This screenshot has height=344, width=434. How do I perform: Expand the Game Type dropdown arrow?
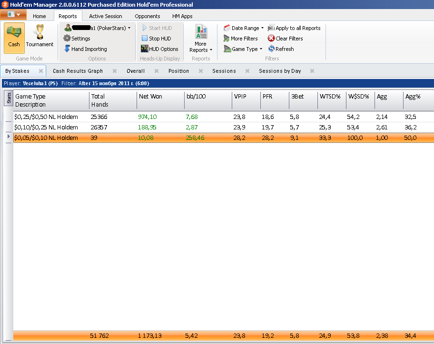(261, 49)
